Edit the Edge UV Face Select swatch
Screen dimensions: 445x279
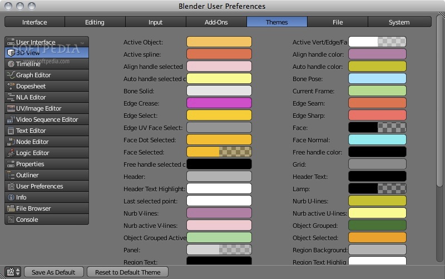click(219, 128)
